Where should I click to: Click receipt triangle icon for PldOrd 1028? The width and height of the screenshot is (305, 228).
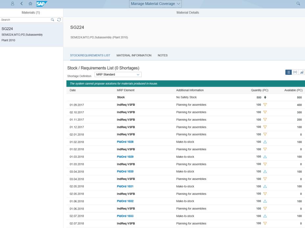[x=265, y=142]
